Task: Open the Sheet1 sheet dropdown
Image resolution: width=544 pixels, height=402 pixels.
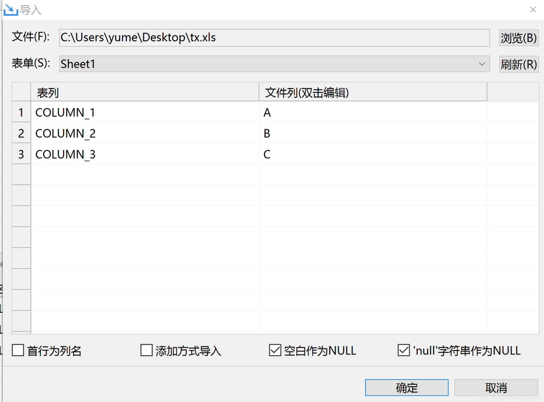Action: coord(274,64)
